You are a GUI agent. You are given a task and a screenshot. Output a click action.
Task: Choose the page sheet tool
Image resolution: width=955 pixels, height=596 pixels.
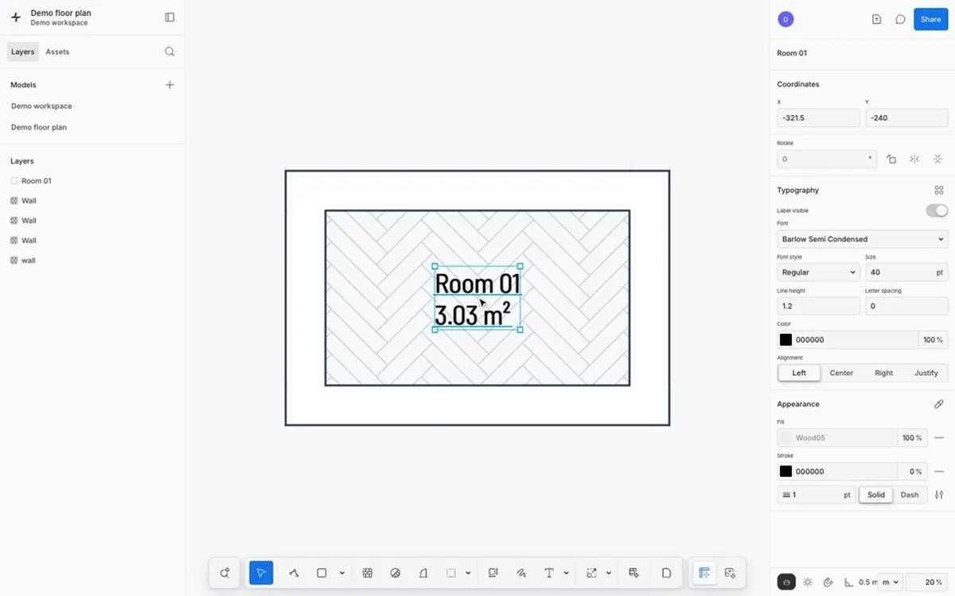pos(667,573)
